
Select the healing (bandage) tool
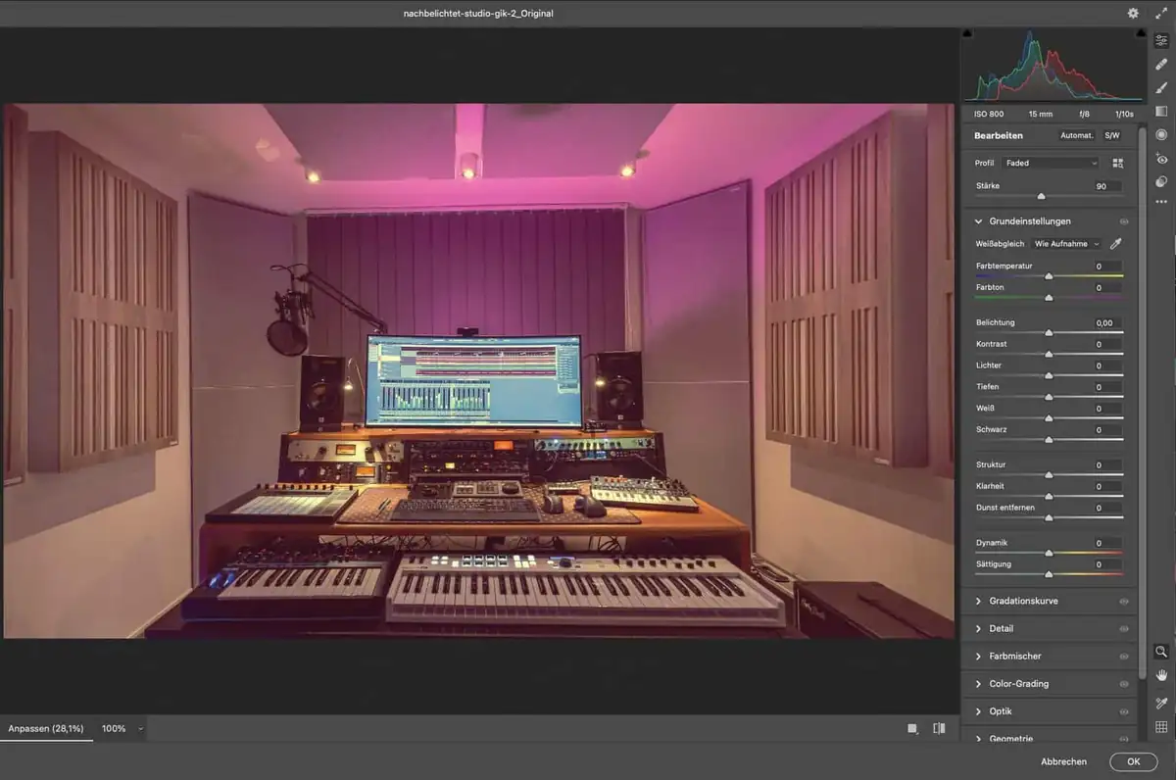click(x=1161, y=64)
